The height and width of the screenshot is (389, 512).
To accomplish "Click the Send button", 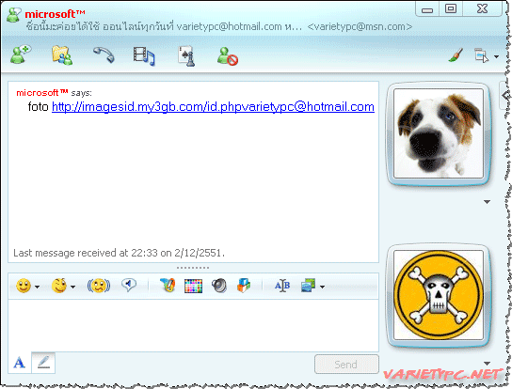I will 346,364.
